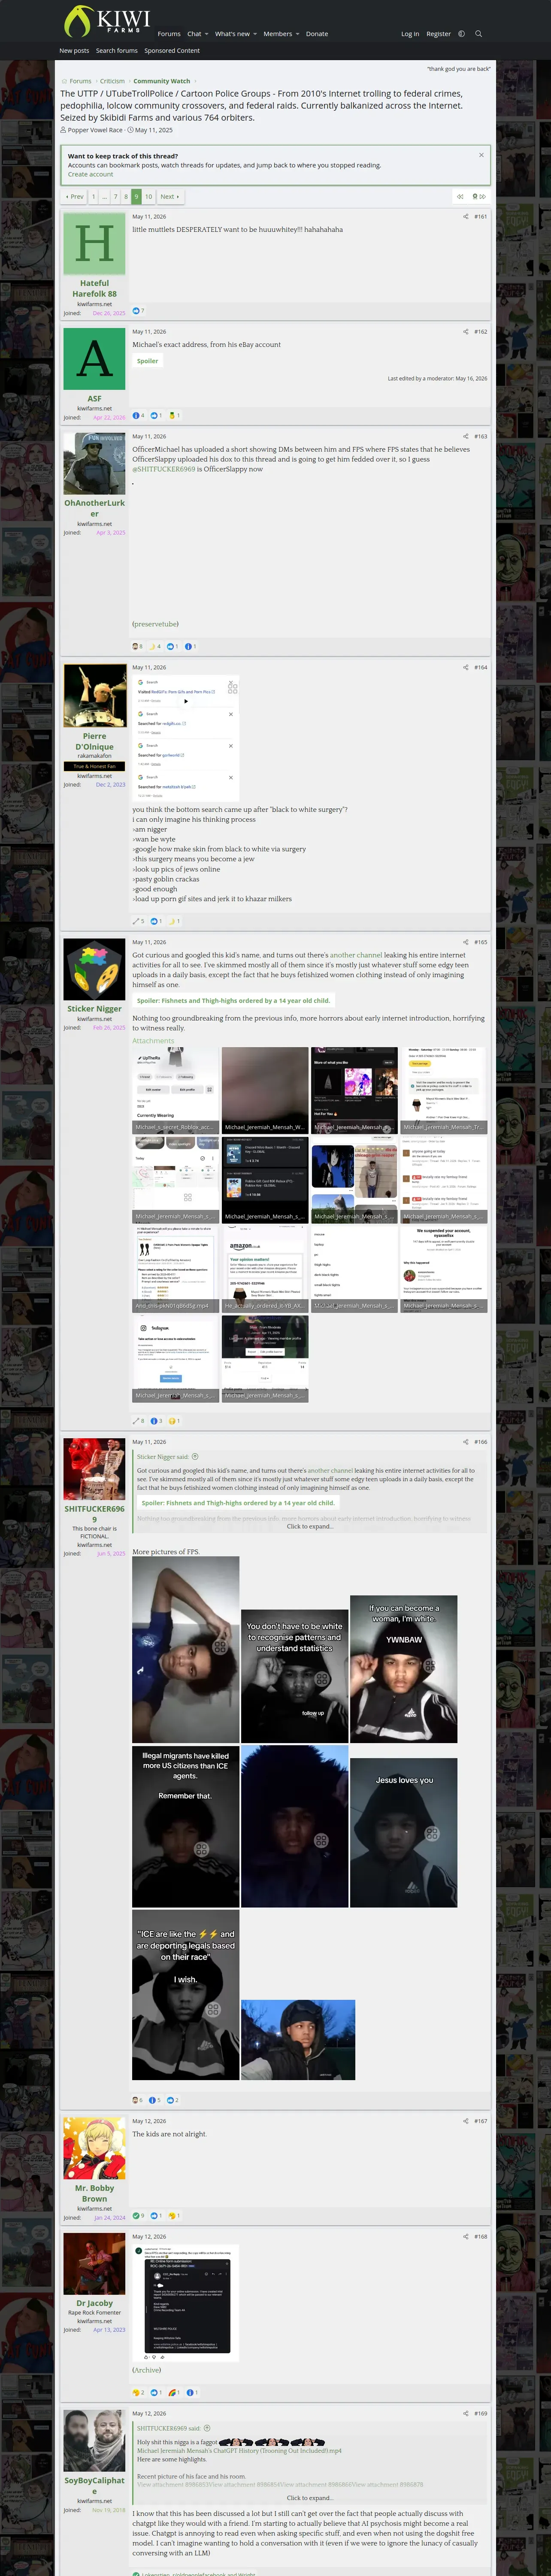Open the Donate nav item

click(x=317, y=34)
